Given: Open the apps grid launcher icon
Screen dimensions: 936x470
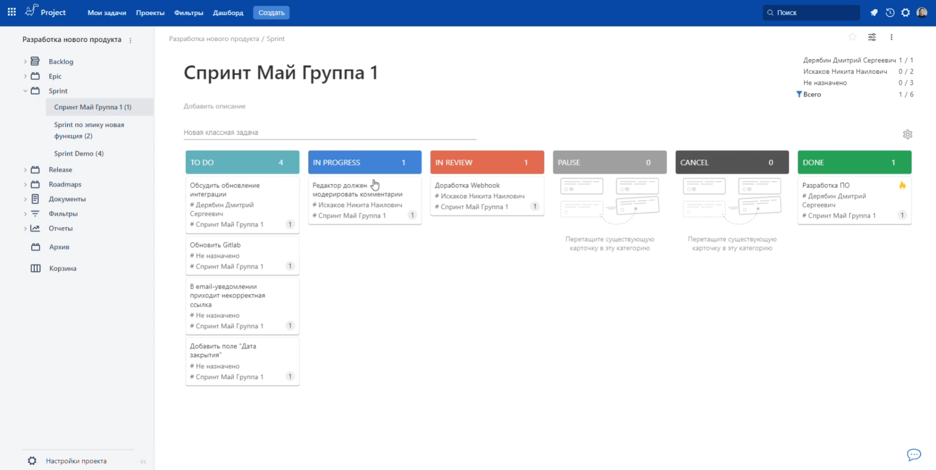Looking at the screenshot, I should (11, 12).
